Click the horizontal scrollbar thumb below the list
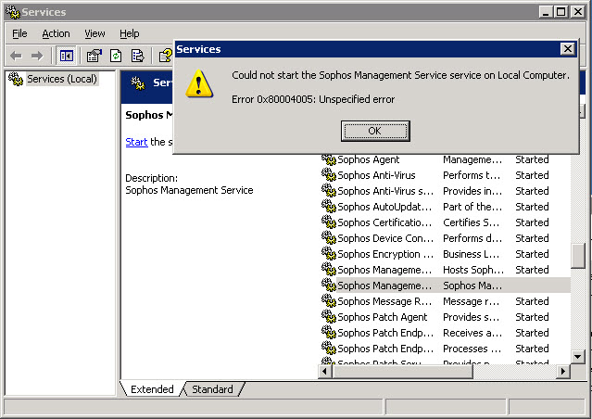This screenshot has width=592, height=419. click(402, 372)
